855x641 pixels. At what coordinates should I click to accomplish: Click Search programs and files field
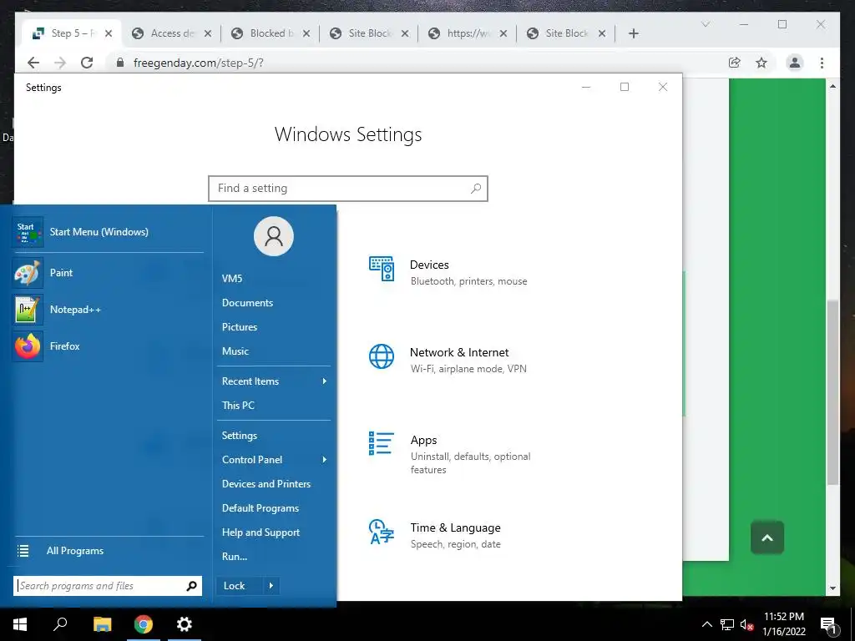[108, 586]
